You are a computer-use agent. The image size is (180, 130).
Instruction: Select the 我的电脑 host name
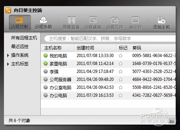pos(58,56)
